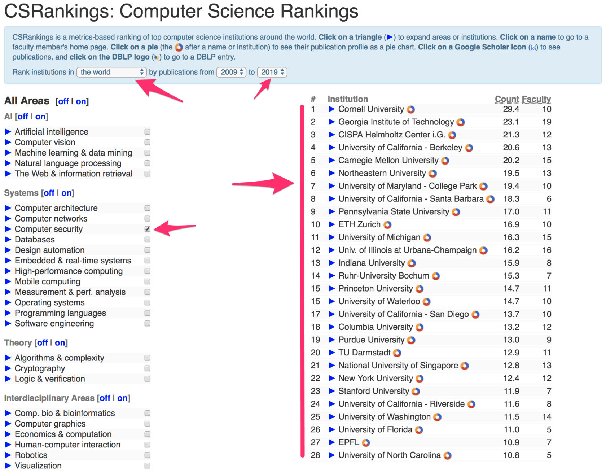Click the Human-computer interaction label
This screenshot has width=606, height=472.
[x=67, y=445]
